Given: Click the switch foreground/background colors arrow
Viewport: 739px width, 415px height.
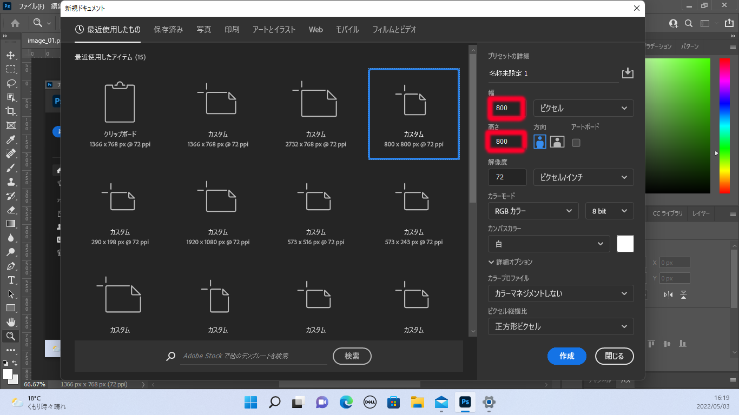Looking at the screenshot, I should (15, 363).
